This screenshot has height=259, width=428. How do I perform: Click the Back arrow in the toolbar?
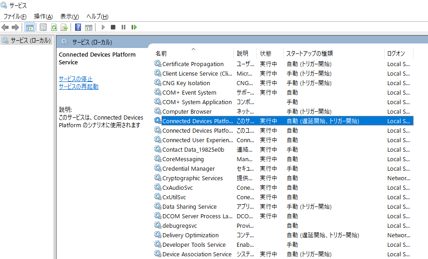click(x=5, y=27)
